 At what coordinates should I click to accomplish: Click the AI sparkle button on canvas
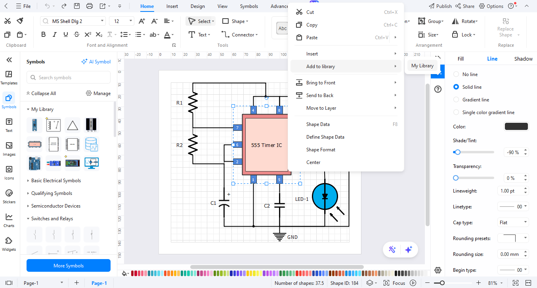tap(409, 249)
